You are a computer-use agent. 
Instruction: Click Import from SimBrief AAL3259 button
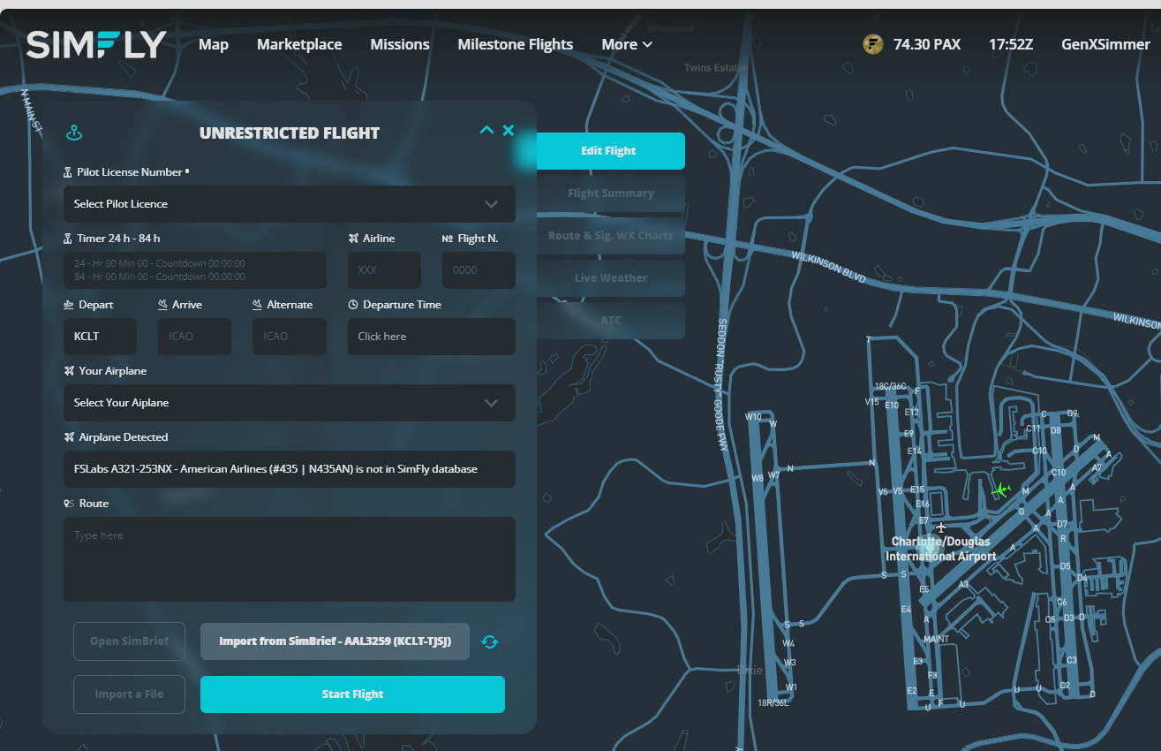pyautogui.click(x=335, y=641)
